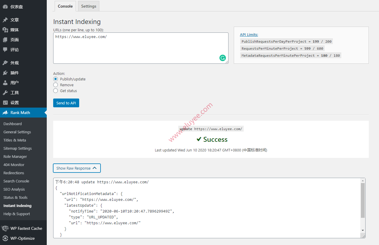
Task: Switch to the Settings tab
Action: tap(89, 6)
